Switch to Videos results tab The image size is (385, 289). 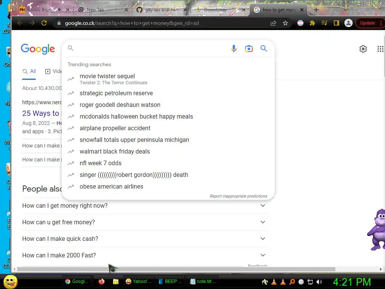pos(53,71)
